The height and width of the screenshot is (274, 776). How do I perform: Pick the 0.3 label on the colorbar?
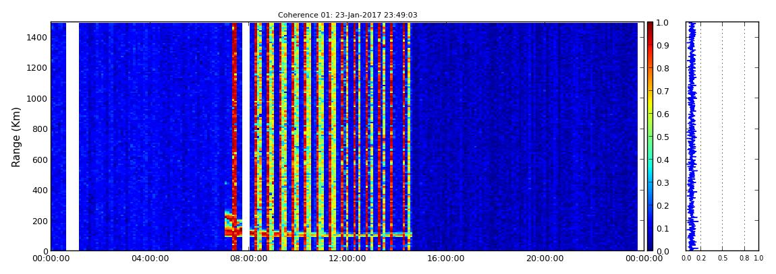tap(663, 182)
